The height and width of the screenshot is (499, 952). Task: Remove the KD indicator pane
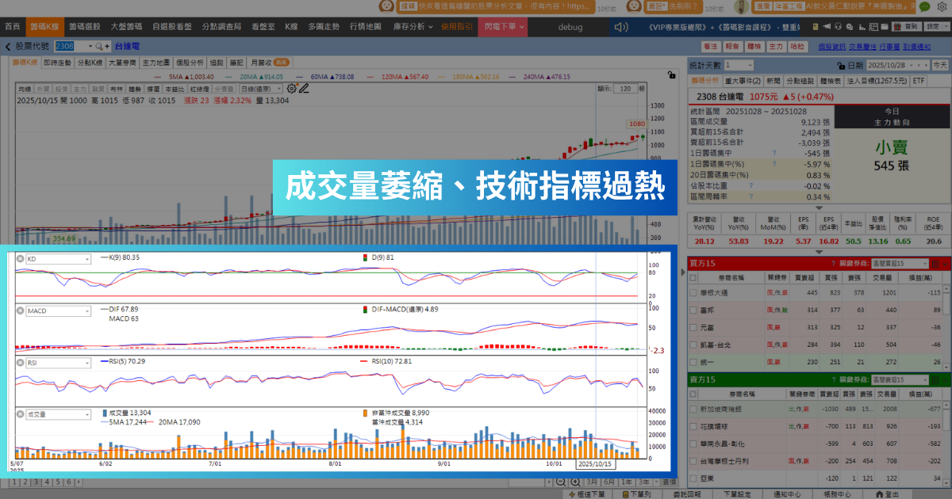21,259
